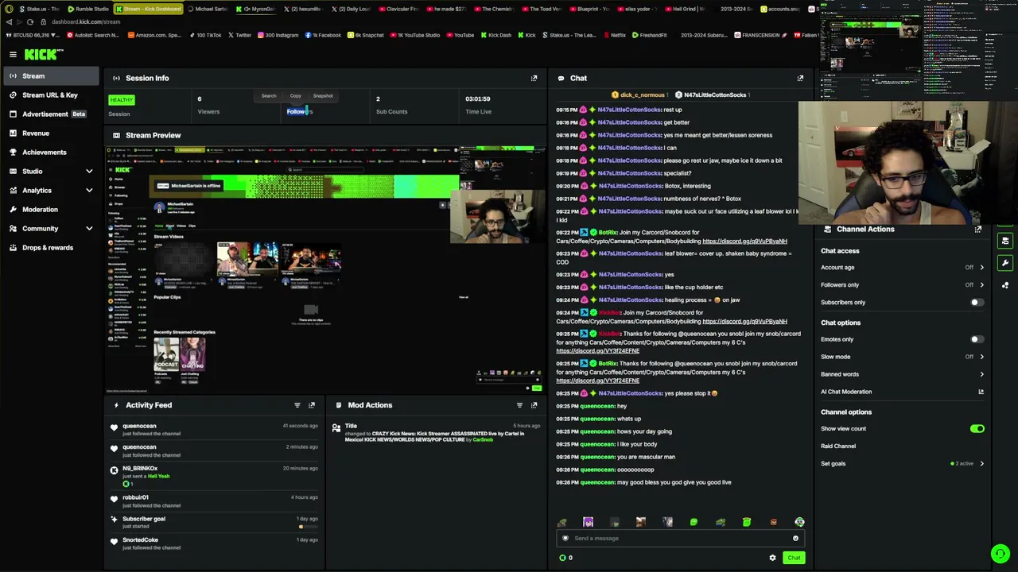Insert the last emote in quick row
Screen dimensions: 1018x572
[x=799, y=522]
